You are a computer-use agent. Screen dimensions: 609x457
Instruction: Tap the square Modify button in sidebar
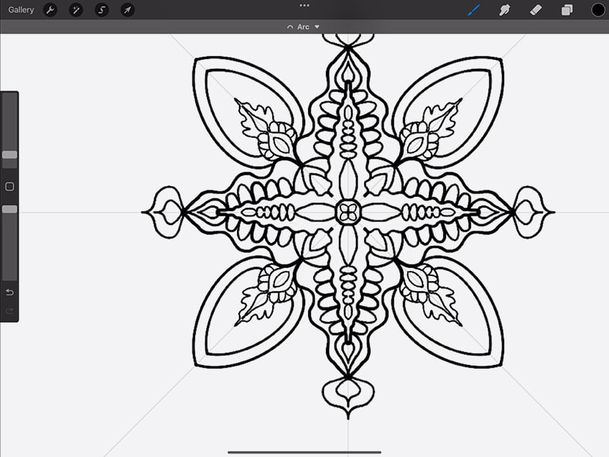click(x=9, y=187)
